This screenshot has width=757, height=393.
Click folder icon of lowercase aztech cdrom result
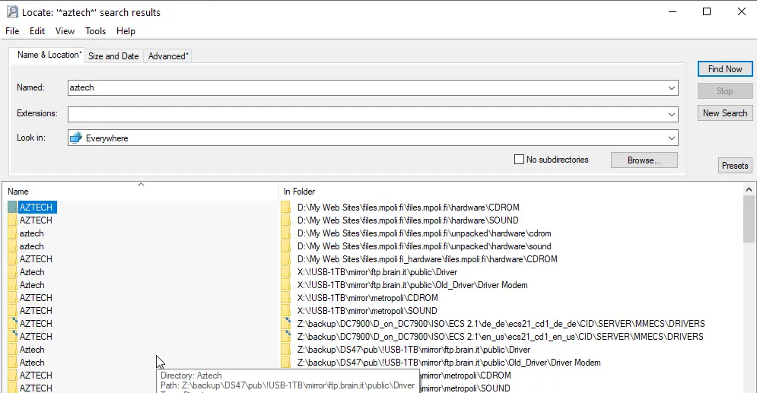pos(12,233)
